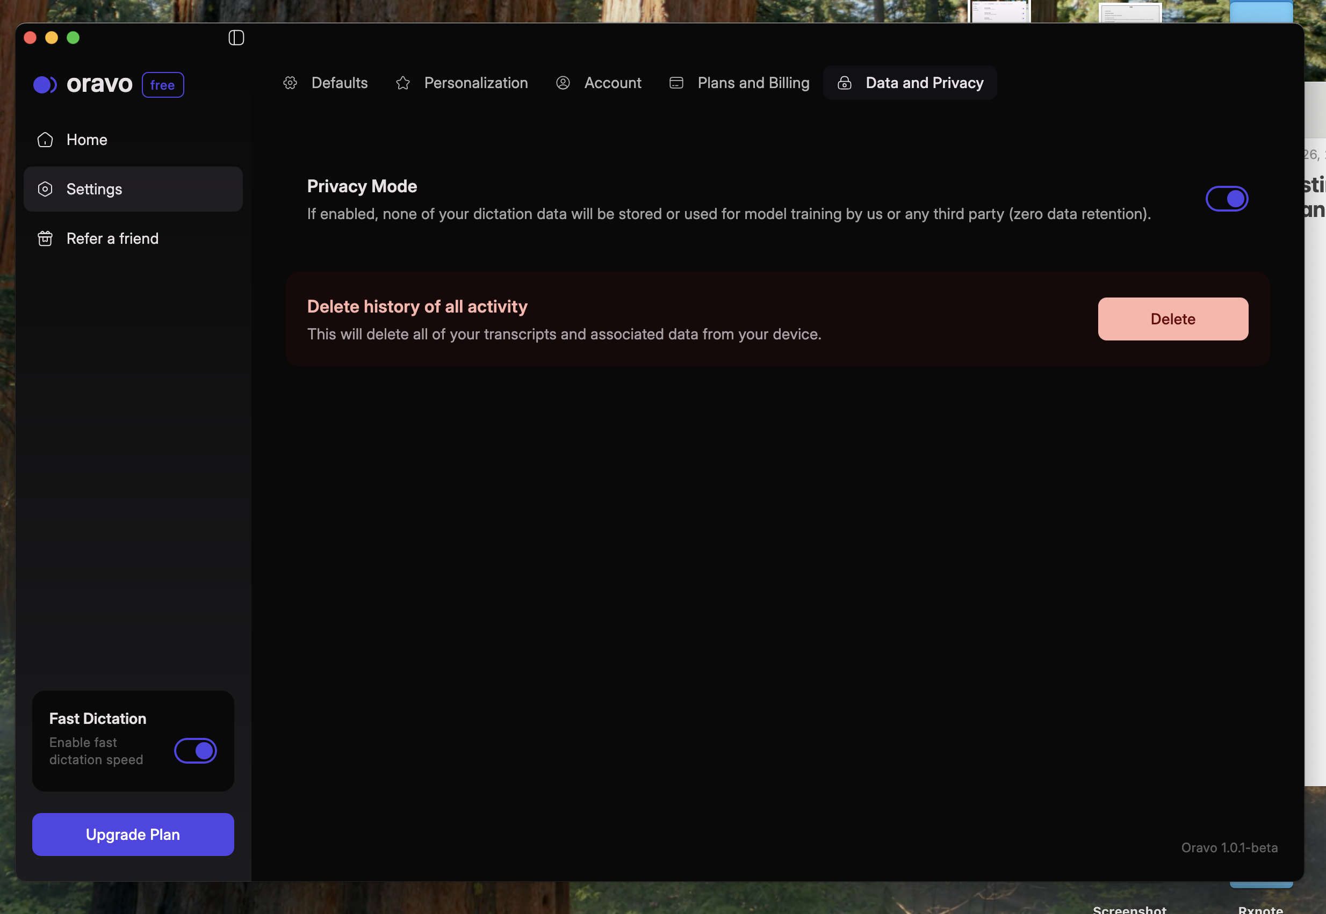The height and width of the screenshot is (914, 1326).
Task: Open the Personalization tab
Action: click(475, 83)
